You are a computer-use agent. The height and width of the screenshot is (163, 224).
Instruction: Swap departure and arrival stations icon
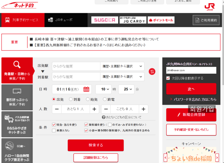[152, 72]
